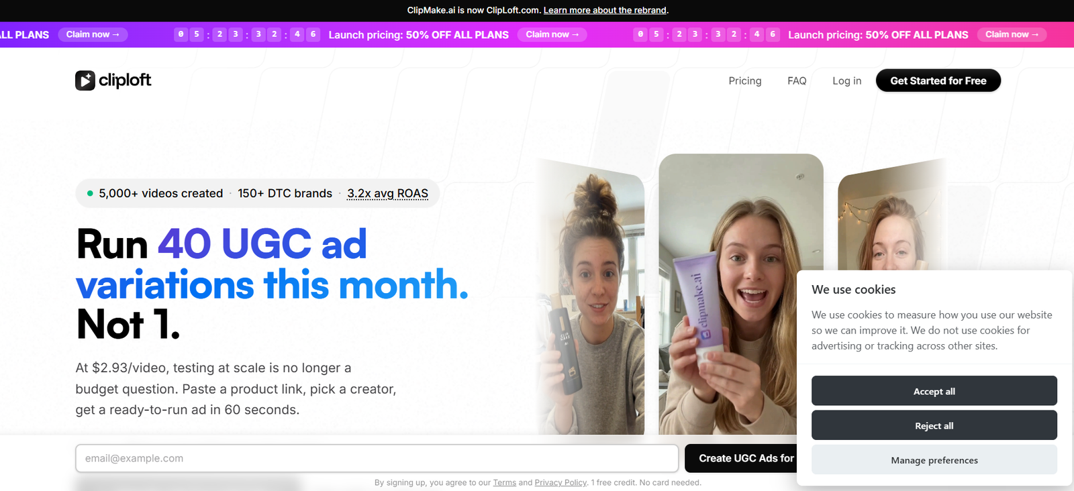Follow Learn more about the rebrand link
This screenshot has width=1074, height=491.
coord(605,10)
